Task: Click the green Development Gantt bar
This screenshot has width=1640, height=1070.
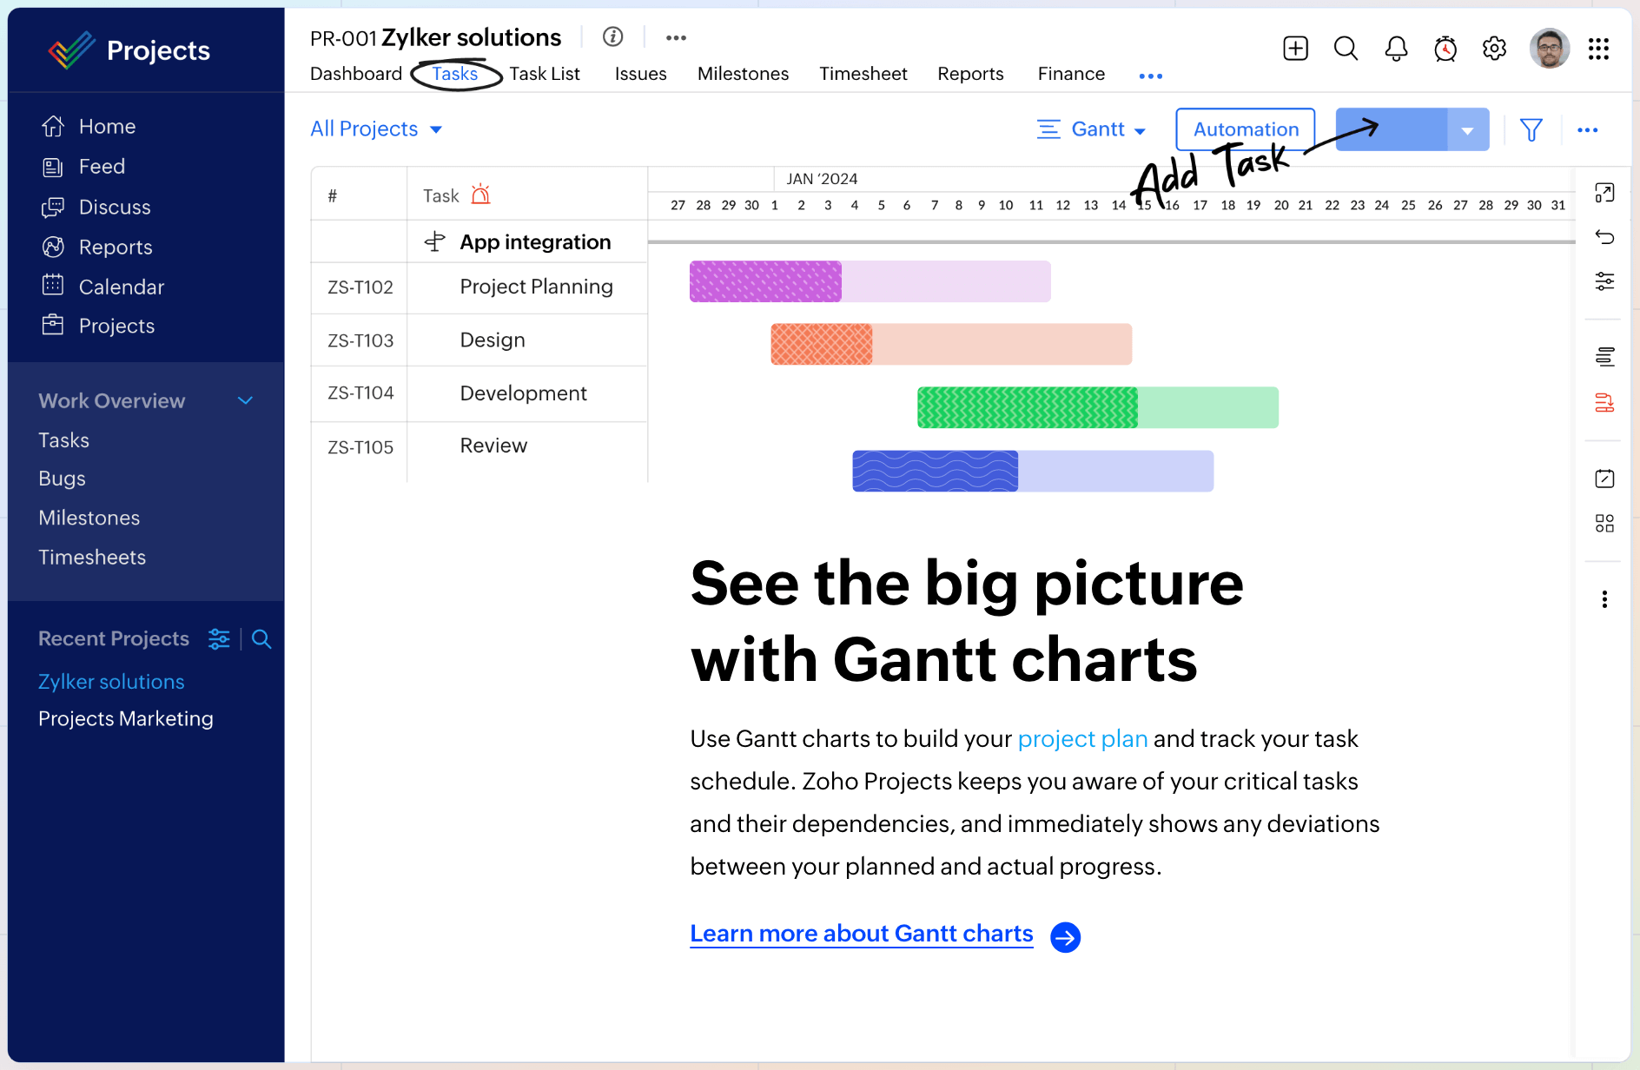Action: click(x=1097, y=407)
